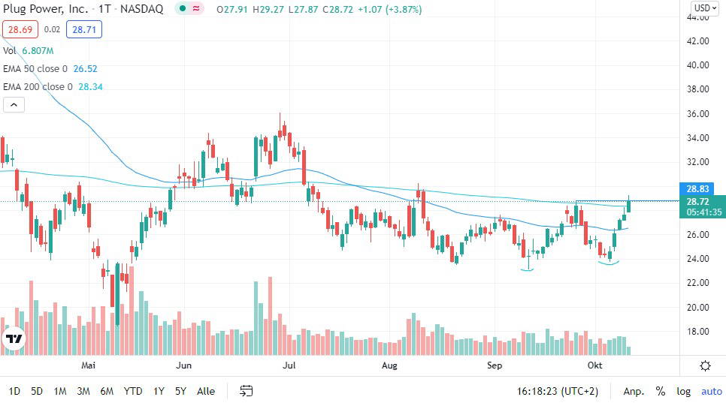Select the YTD time range
The height and width of the screenshot is (403, 726).
coord(133,391)
